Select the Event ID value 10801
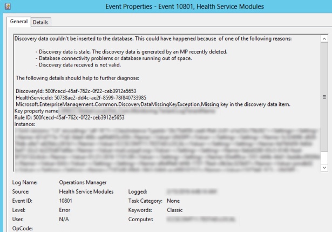Viewport: 332px width, 232px height. 66,200
